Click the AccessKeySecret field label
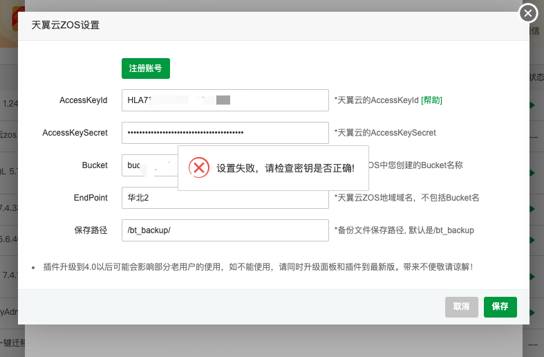544x357 pixels. click(75, 133)
